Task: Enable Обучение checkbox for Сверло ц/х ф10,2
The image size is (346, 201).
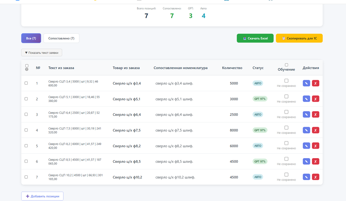Action: tap(286, 175)
